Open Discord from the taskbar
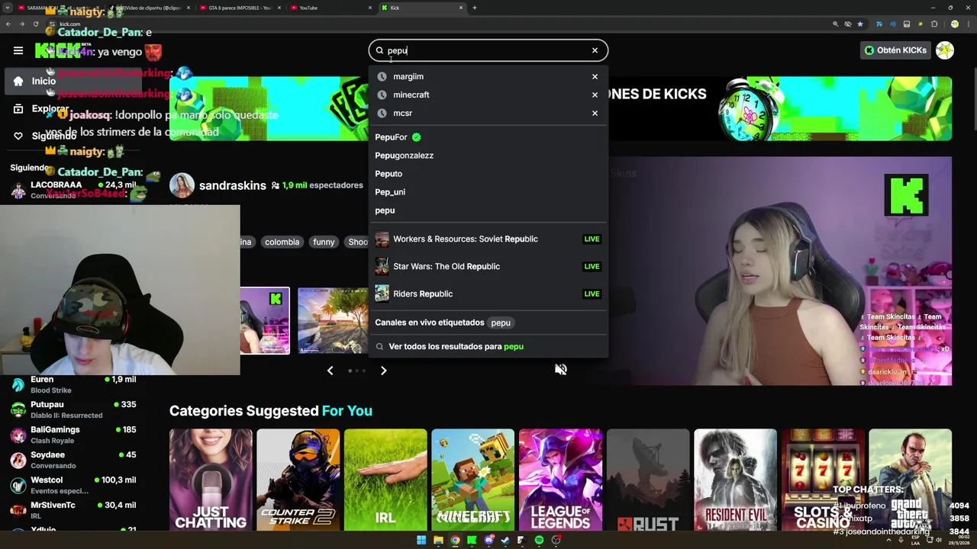 488,540
